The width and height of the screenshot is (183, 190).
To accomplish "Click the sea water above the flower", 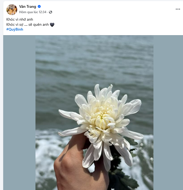I will point(94,62).
